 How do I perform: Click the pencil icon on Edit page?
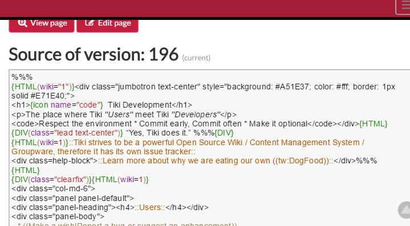click(90, 23)
